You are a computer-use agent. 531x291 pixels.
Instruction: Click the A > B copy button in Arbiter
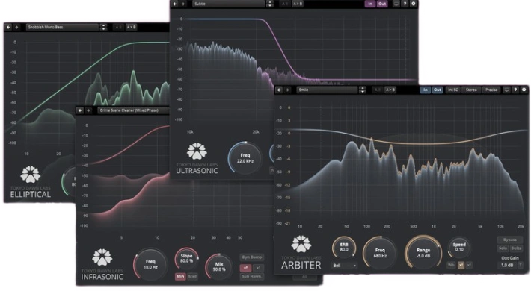tap(390, 90)
